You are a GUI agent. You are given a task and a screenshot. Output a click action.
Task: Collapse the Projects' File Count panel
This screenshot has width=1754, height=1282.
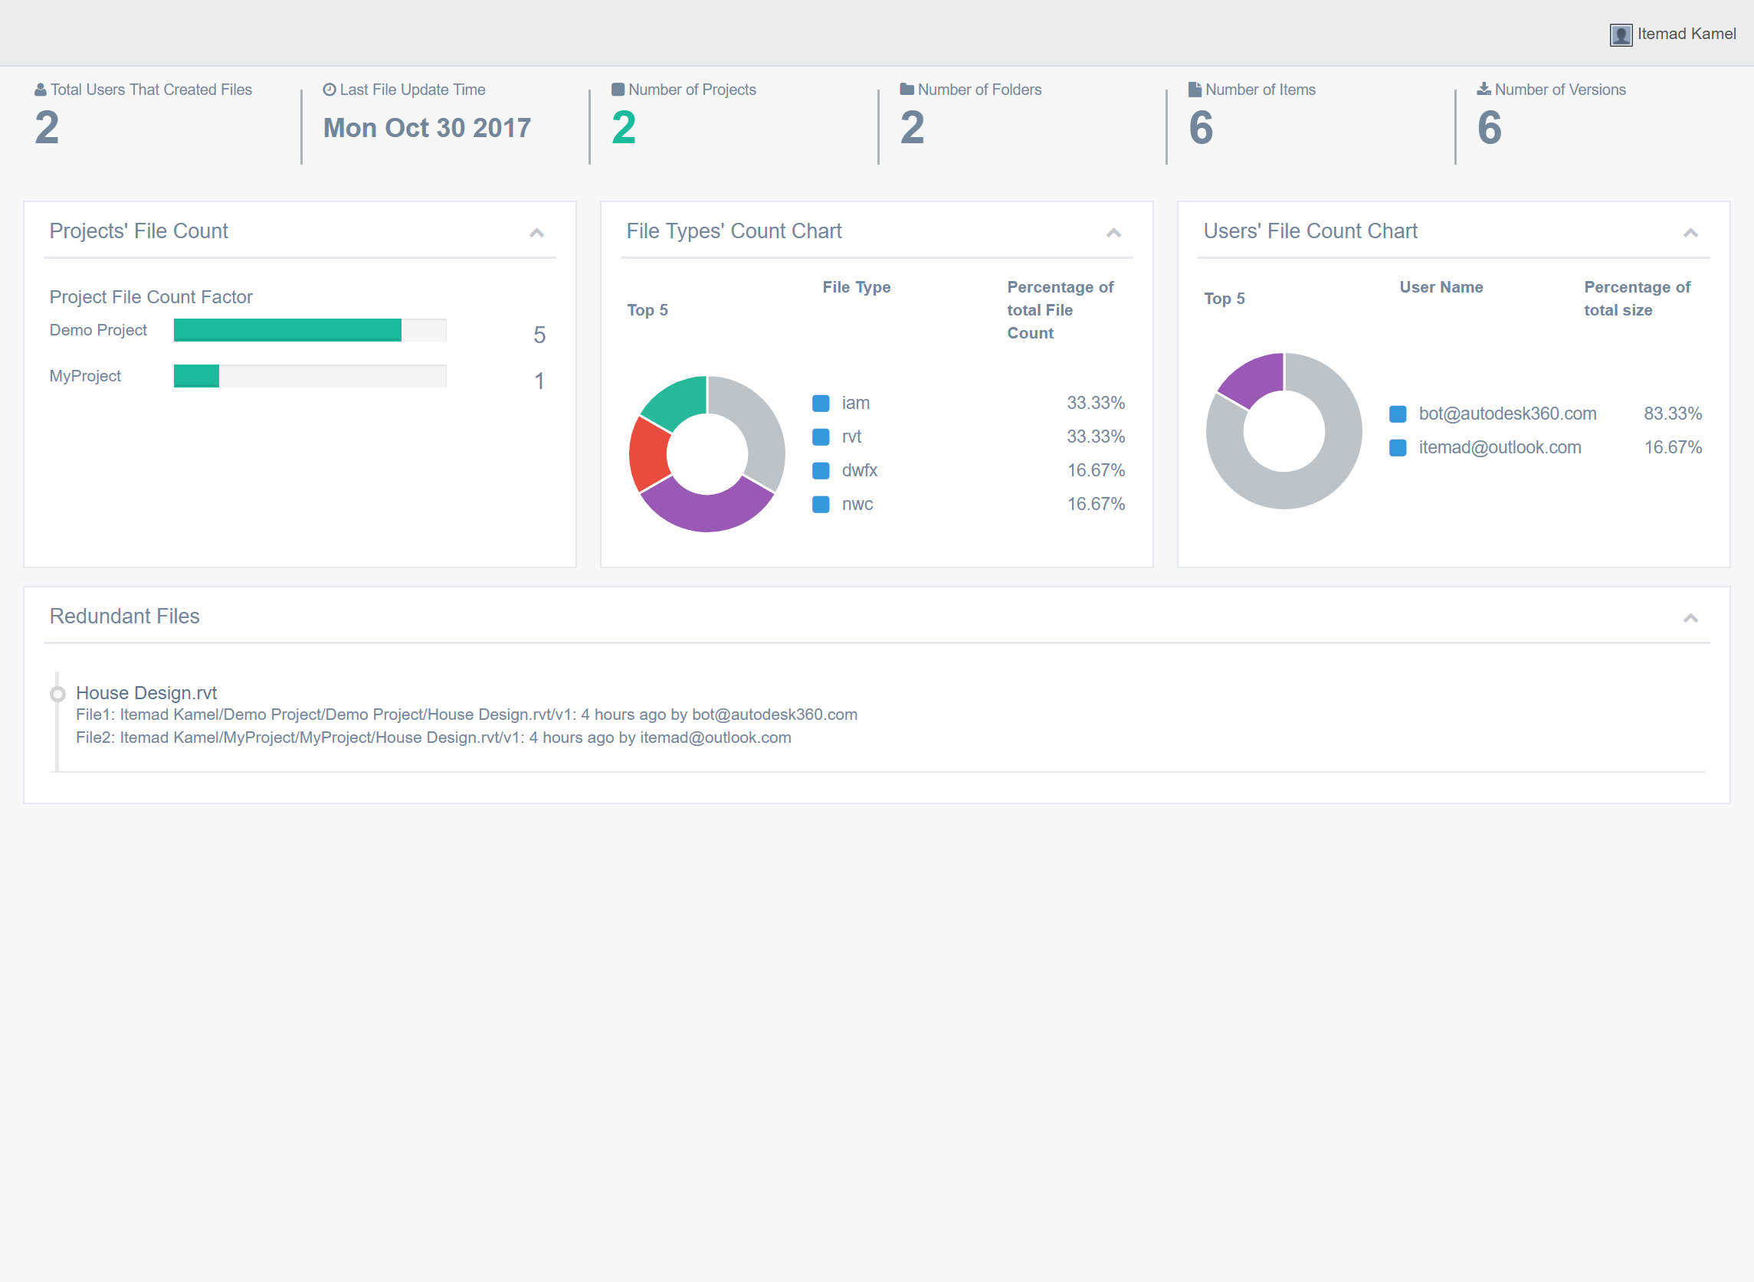[x=536, y=233]
